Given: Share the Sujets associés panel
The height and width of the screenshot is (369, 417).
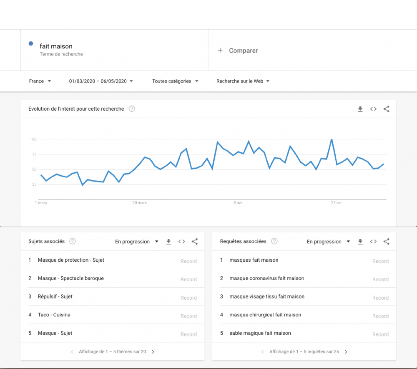Looking at the screenshot, I should tap(195, 241).
